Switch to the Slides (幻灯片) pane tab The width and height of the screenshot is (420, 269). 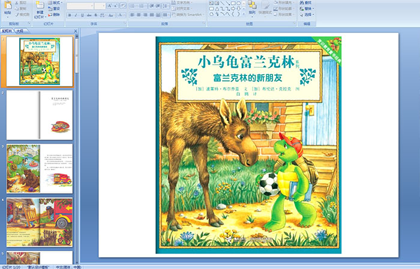point(7,31)
